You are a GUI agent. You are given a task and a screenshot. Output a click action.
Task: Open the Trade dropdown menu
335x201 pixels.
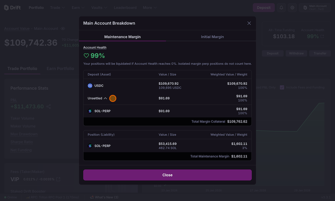click(x=57, y=8)
